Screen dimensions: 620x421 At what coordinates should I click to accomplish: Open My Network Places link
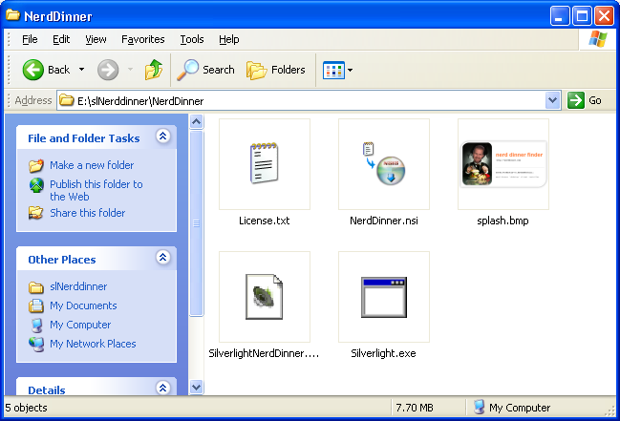[x=93, y=344]
